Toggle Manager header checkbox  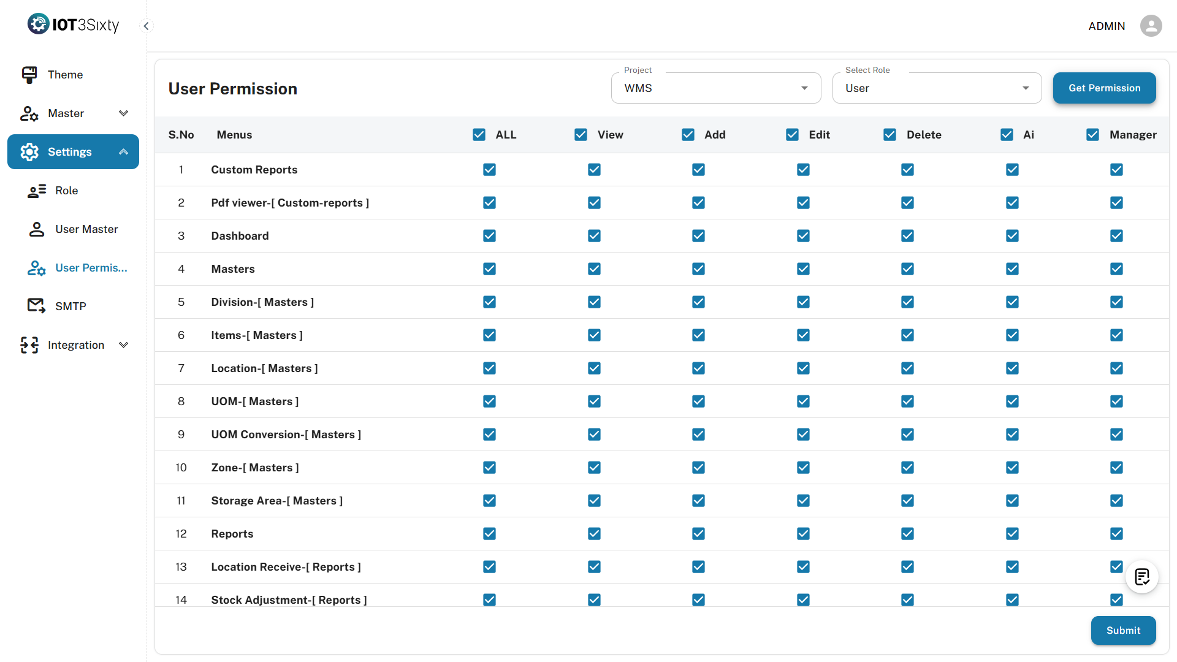point(1092,135)
